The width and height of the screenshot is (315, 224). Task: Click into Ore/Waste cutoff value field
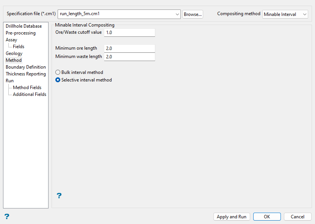[x=129, y=33]
